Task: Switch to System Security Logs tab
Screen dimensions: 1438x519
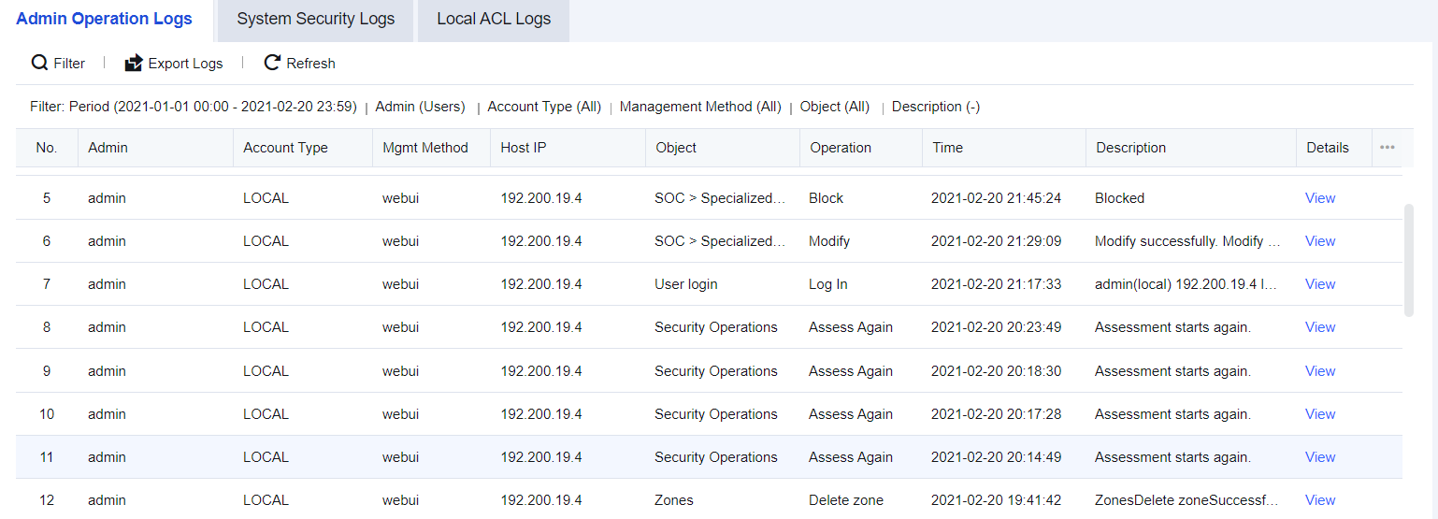Action: coord(315,19)
